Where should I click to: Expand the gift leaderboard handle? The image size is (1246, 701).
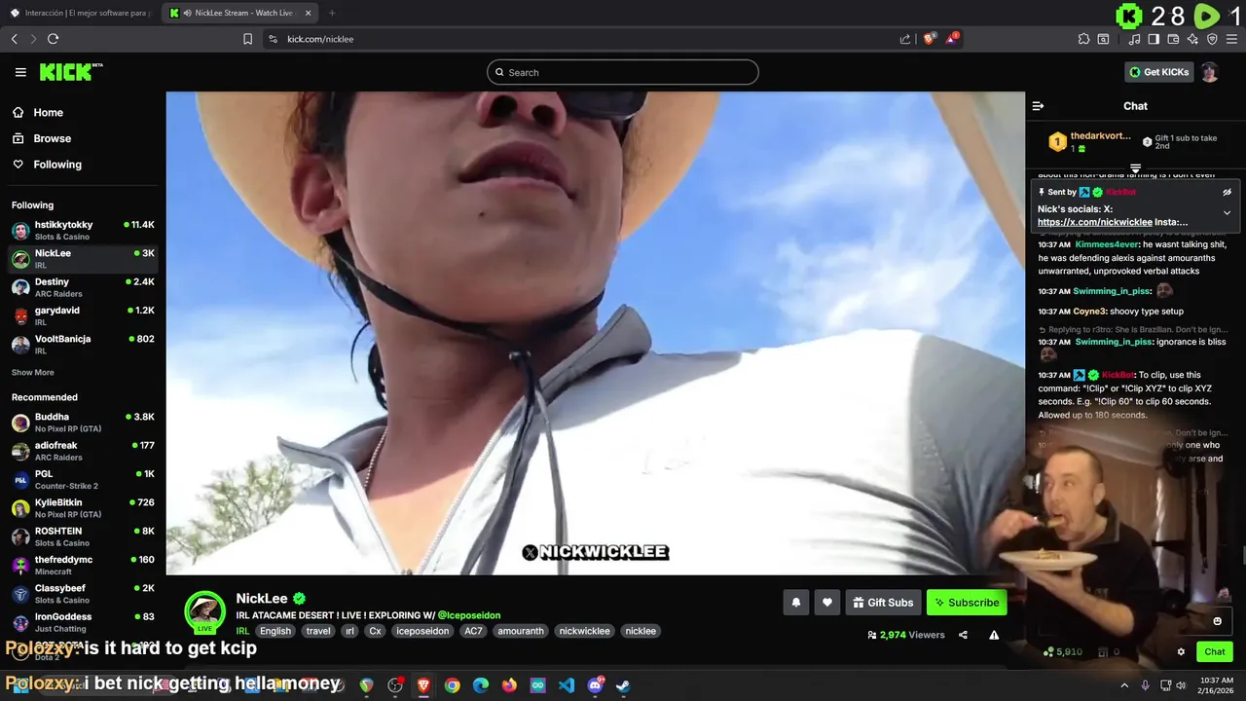click(1135, 169)
